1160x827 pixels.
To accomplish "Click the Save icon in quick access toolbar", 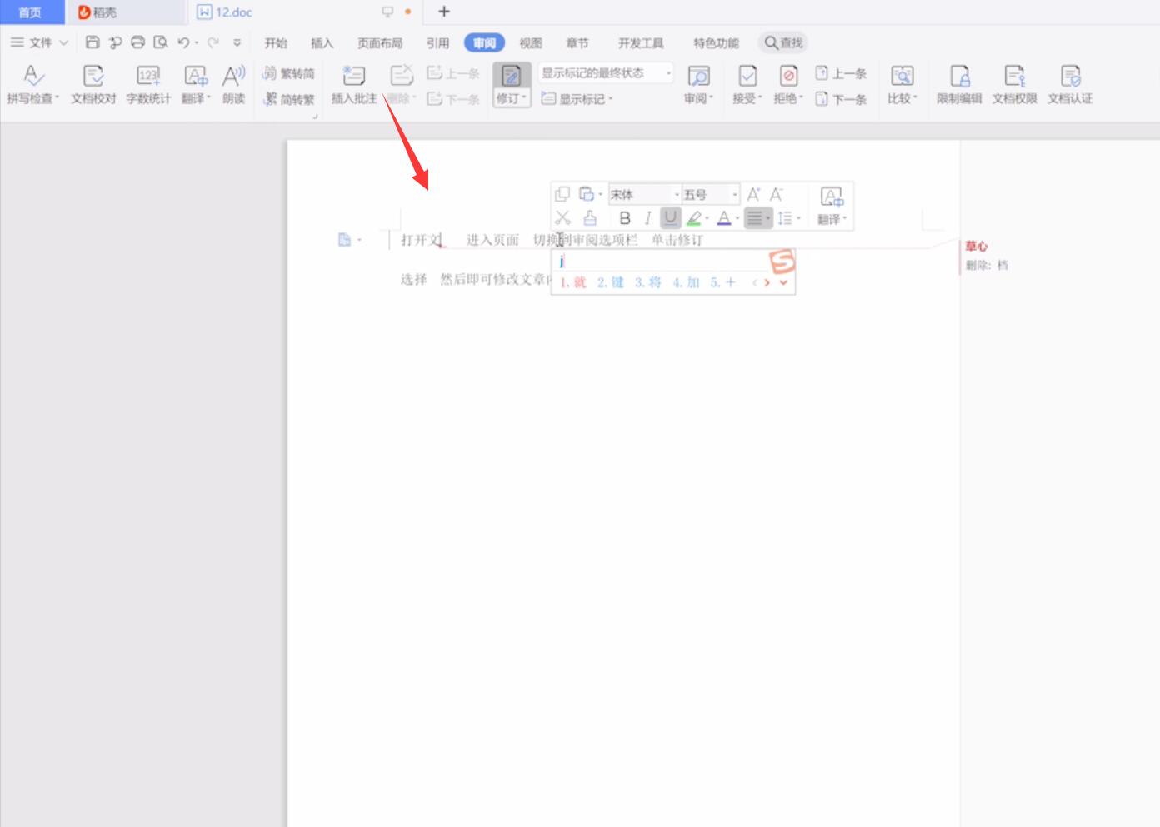I will tap(92, 42).
